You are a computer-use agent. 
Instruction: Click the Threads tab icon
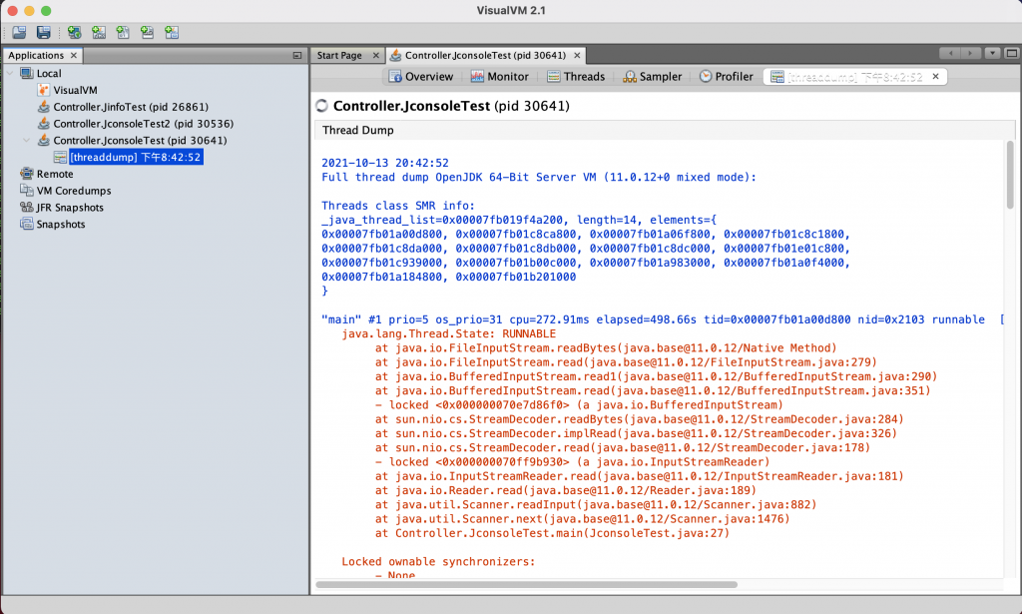553,76
